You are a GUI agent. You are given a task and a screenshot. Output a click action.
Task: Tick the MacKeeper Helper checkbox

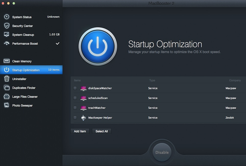coord(75,117)
